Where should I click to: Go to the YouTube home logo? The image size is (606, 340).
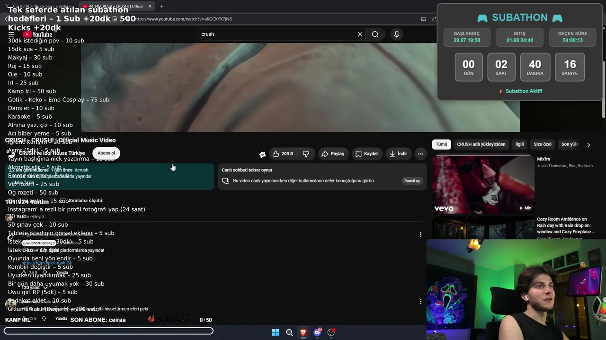[37, 34]
